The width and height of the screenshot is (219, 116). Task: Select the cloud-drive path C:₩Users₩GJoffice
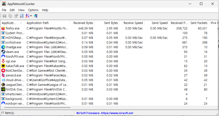(47, 80)
